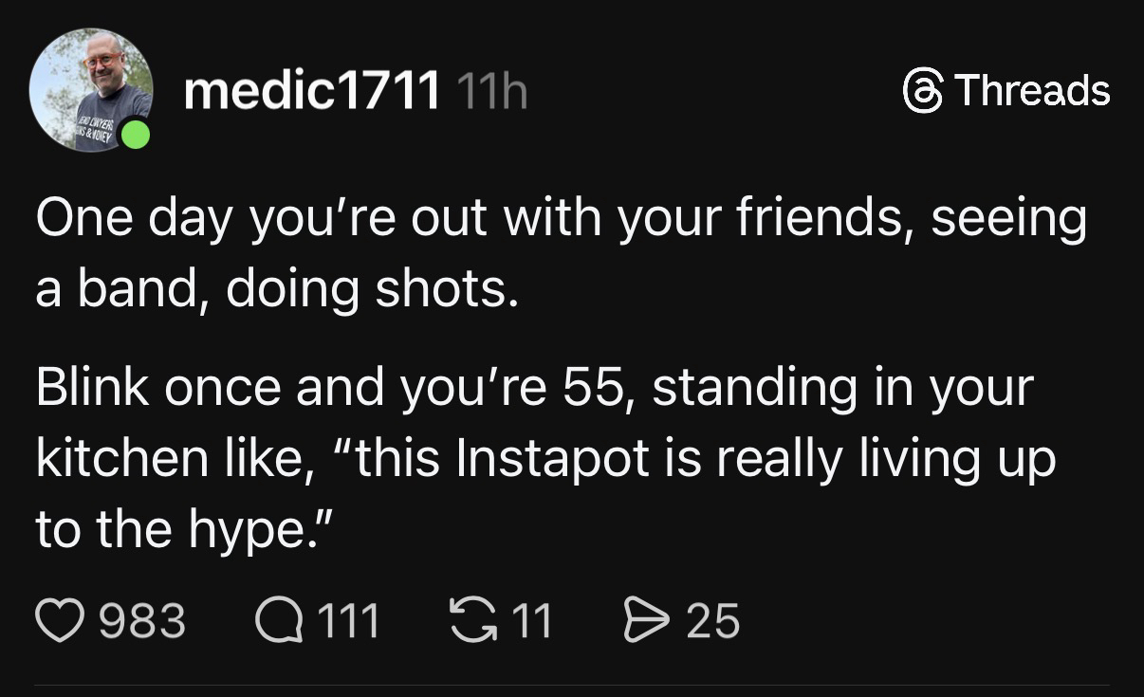This screenshot has width=1144, height=697.
Task: Click the green online status dot
Action: [x=137, y=135]
